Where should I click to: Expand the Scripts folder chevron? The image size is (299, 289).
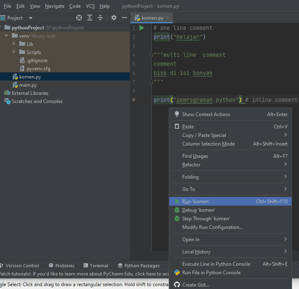point(14,52)
